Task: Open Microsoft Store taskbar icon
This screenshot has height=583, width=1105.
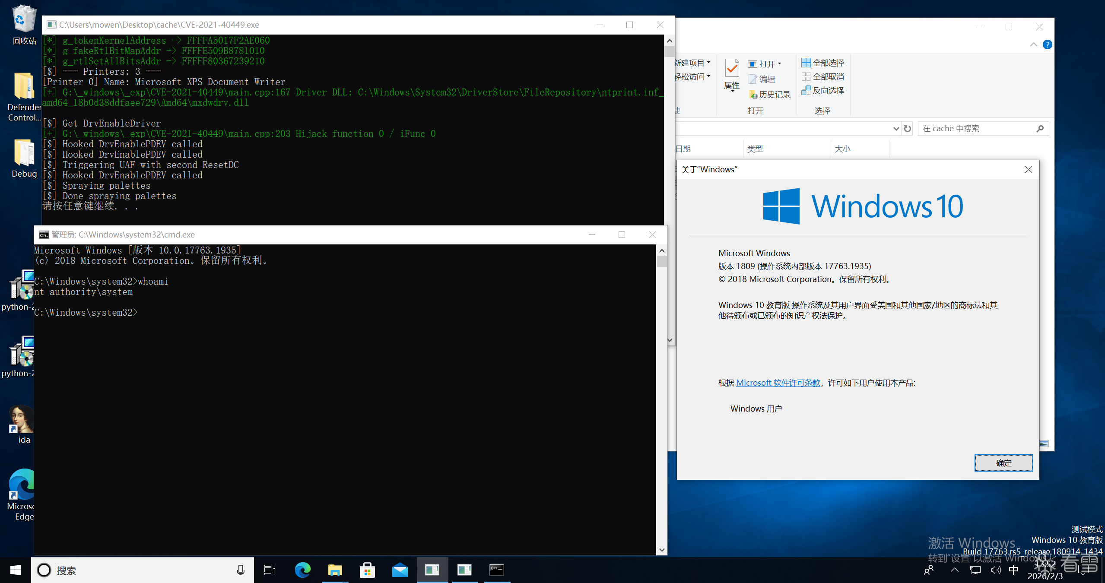Action: pos(367,570)
